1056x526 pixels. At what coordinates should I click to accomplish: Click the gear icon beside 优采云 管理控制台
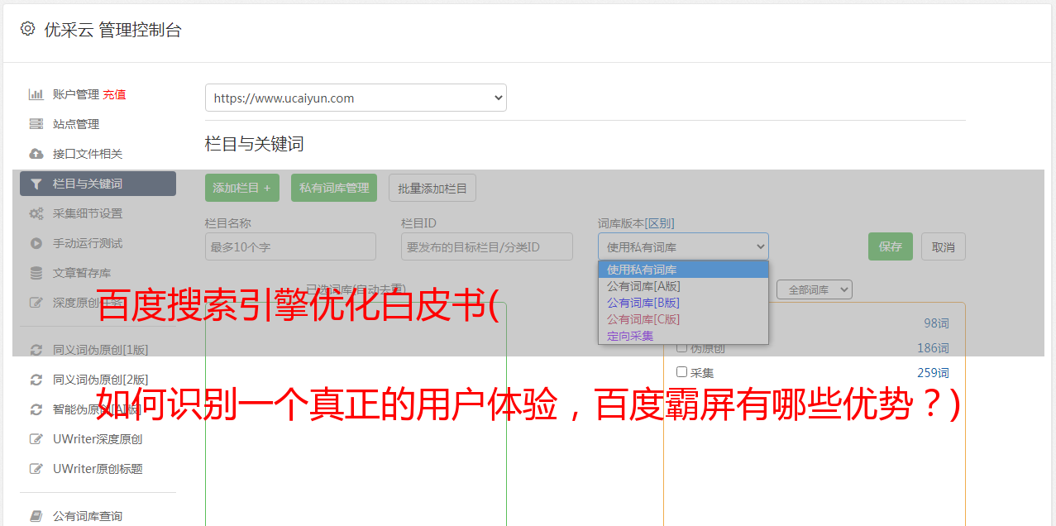[x=27, y=29]
